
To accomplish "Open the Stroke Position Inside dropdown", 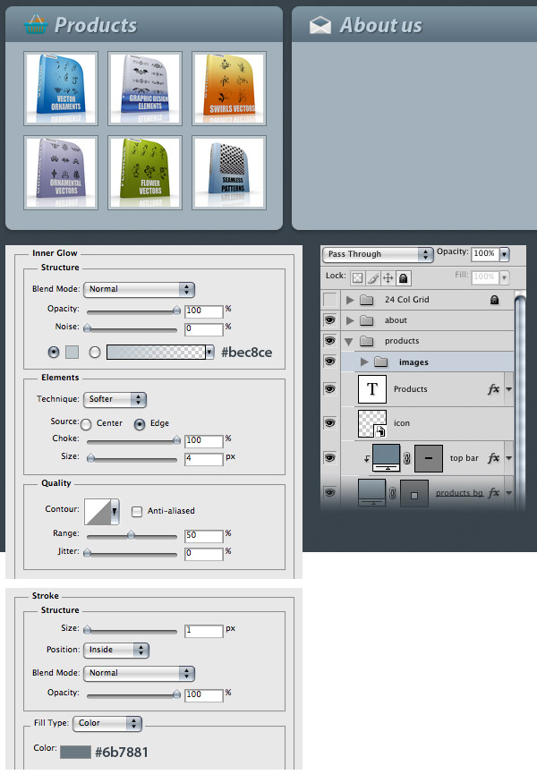I will (116, 650).
